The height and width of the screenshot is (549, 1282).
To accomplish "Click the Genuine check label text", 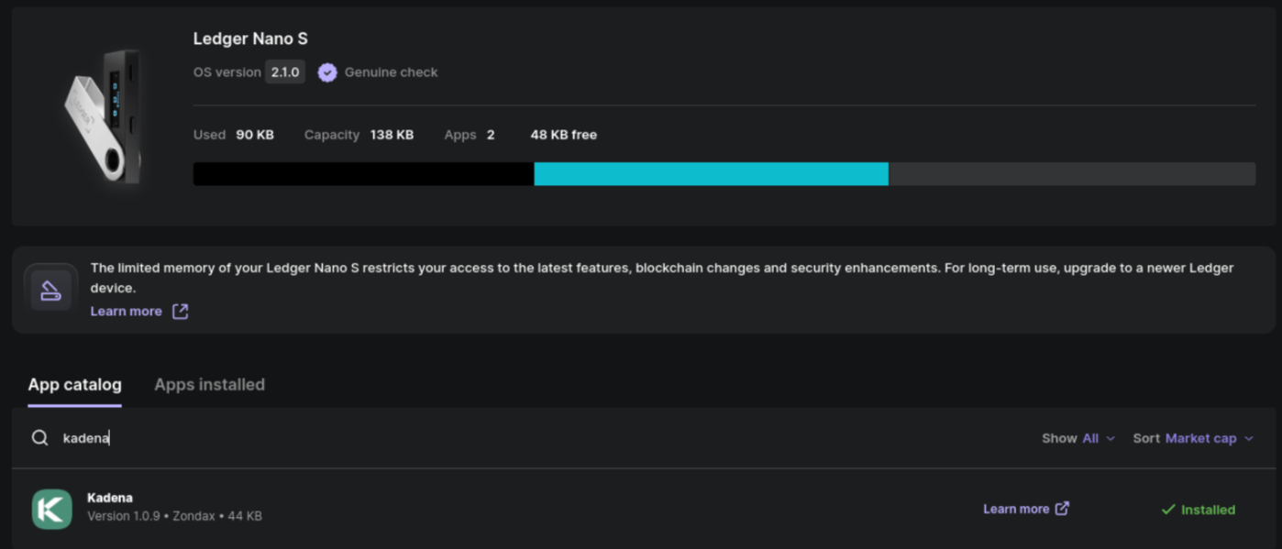I will pos(391,72).
